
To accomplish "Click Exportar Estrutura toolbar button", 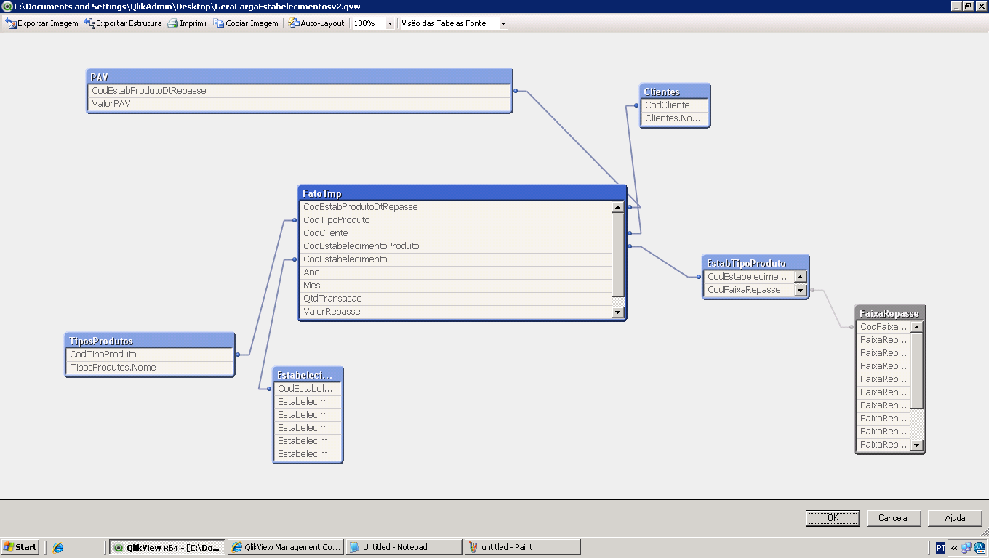I will pyautogui.click(x=123, y=23).
